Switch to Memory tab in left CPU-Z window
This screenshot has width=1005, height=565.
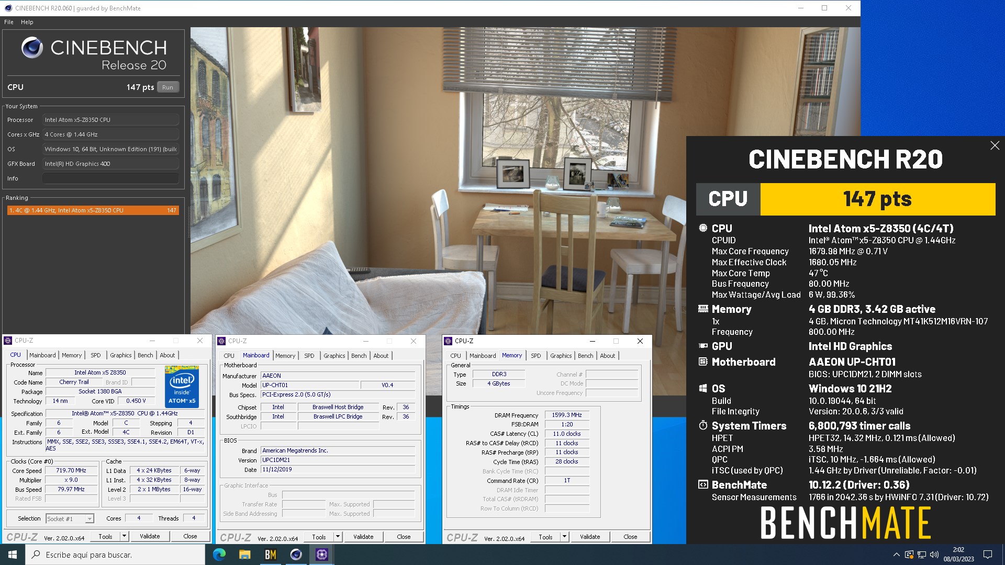point(72,355)
